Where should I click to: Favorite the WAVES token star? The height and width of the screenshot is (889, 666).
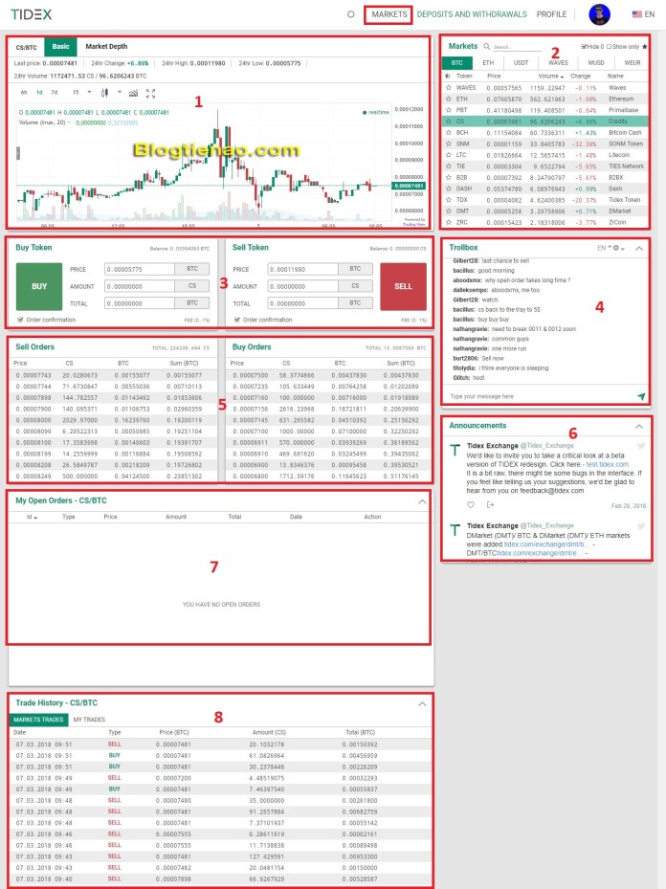(449, 88)
